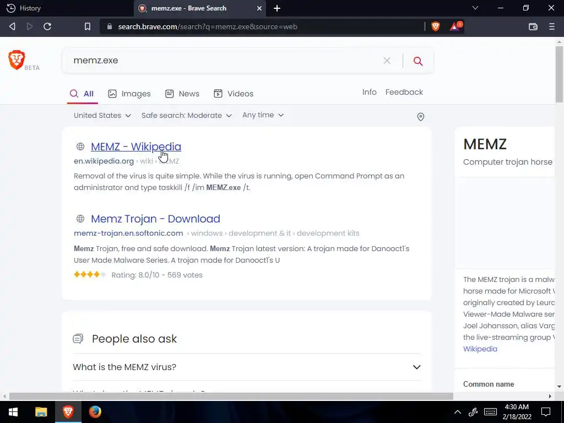
Task: Click the location pin icon
Action: [420, 117]
